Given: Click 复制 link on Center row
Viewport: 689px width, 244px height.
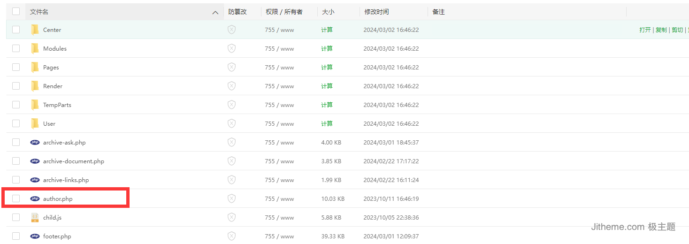Looking at the screenshot, I should point(661,30).
